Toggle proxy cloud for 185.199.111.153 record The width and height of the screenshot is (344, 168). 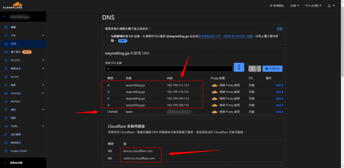[x=215, y=85]
